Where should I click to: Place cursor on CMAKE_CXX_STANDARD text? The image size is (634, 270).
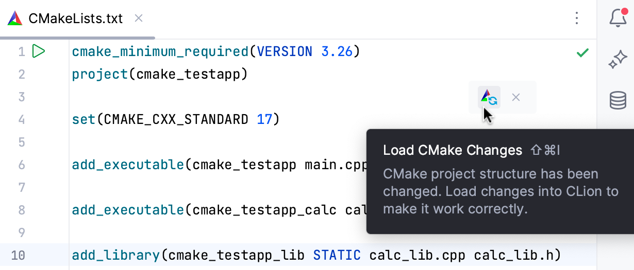[176, 119]
